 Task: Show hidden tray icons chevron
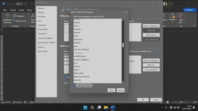pos(162,108)
